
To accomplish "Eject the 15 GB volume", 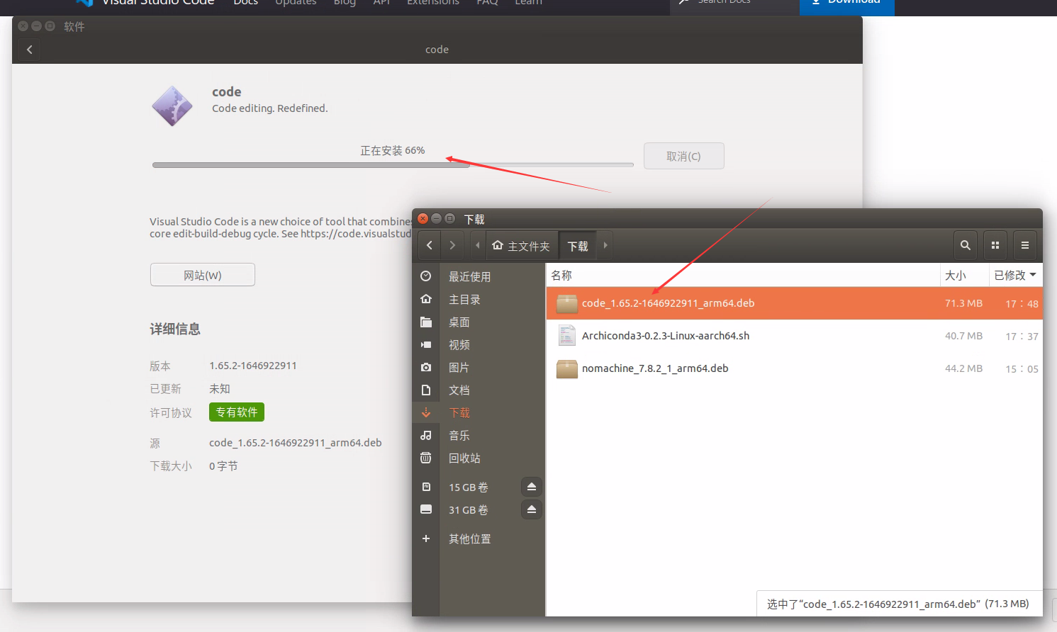I will 532,487.
